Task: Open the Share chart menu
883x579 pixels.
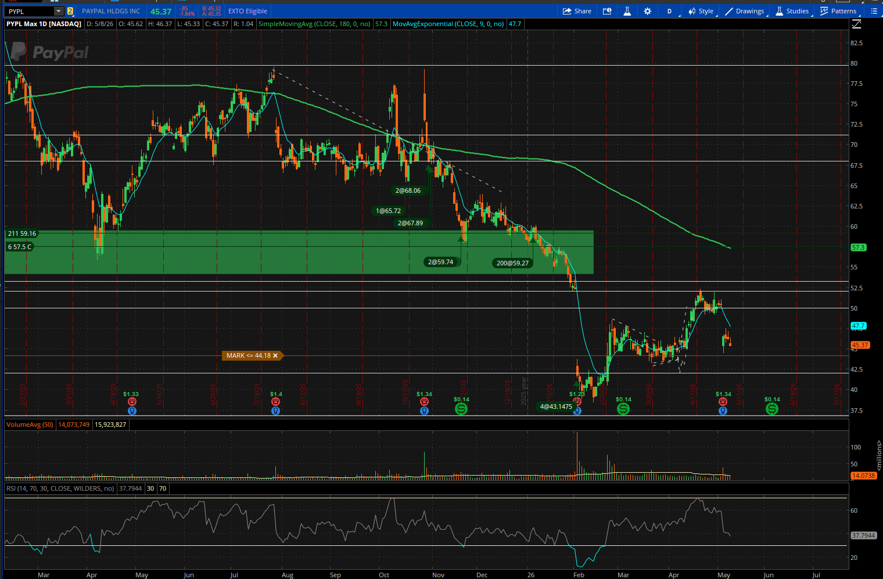Action: [577, 11]
